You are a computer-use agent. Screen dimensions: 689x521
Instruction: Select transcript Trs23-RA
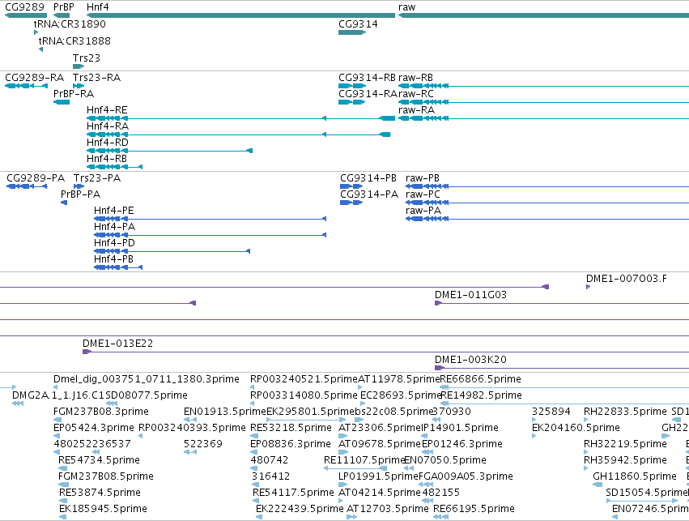coord(79,86)
